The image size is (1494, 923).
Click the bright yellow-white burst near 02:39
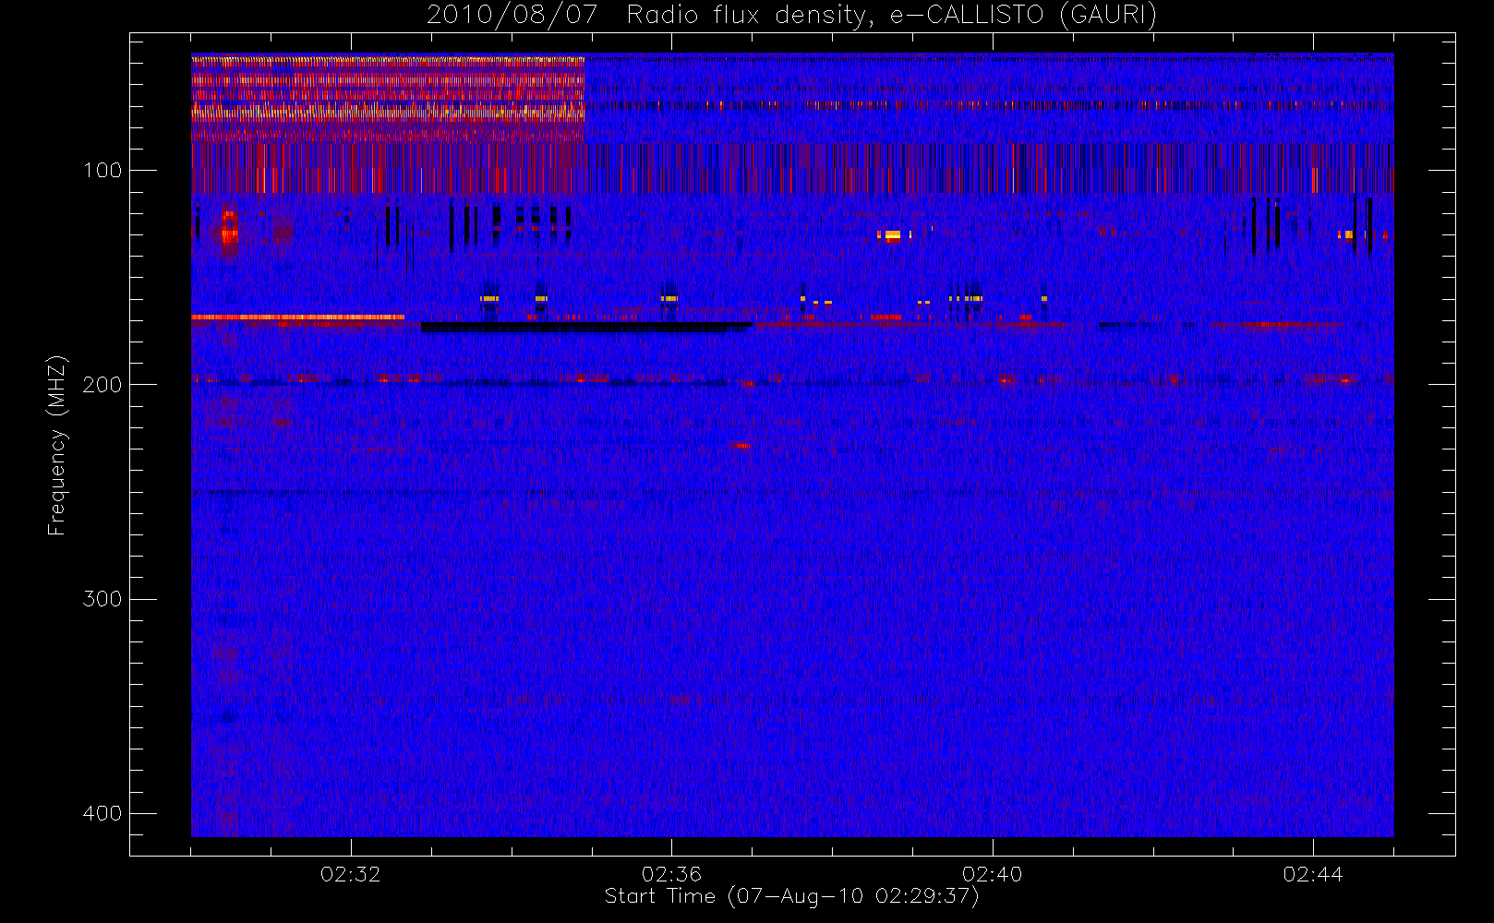click(x=891, y=236)
